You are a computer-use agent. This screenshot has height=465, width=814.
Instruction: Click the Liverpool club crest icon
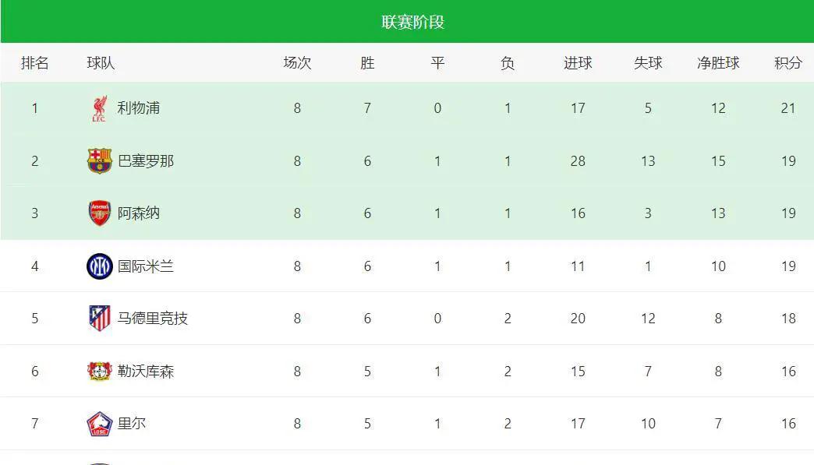pyautogui.click(x=99, y=109)
